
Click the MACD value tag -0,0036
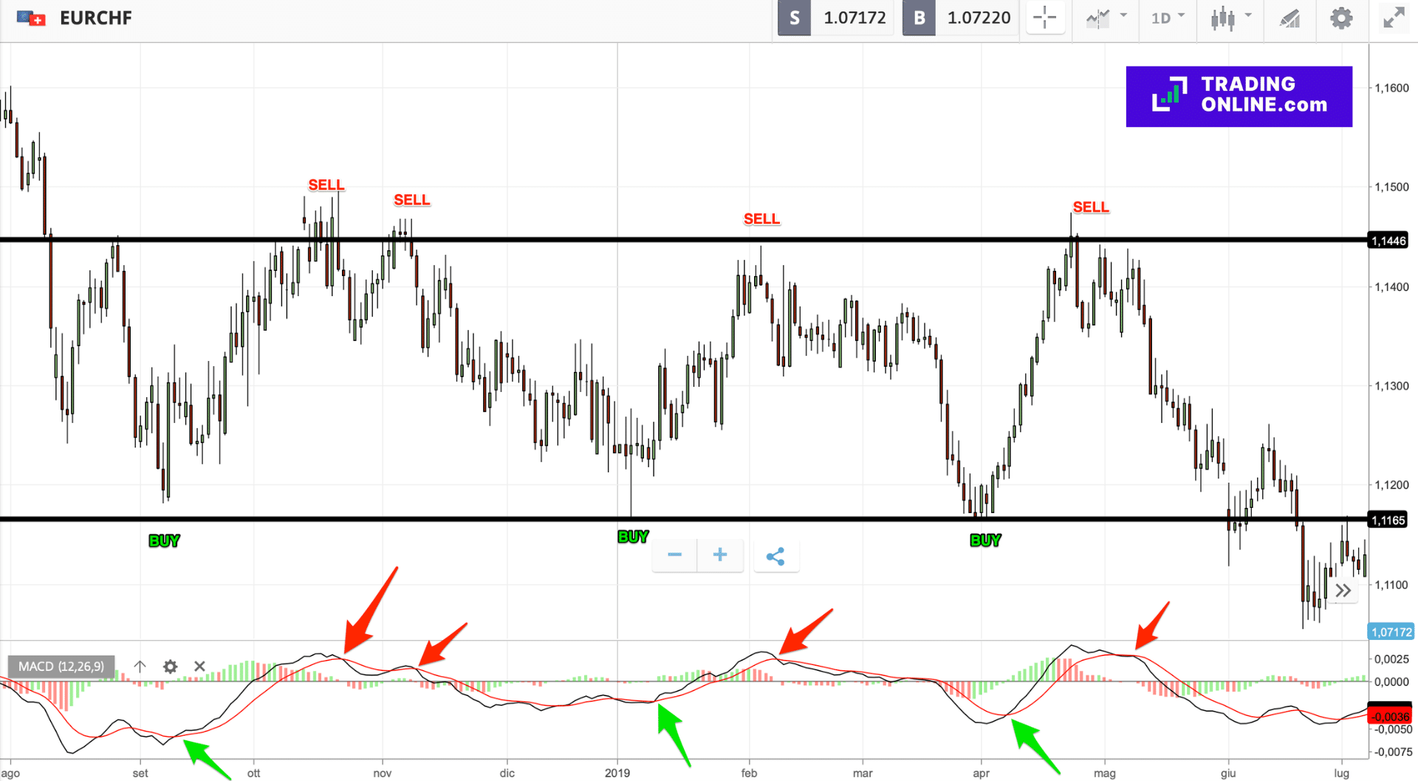1390,715
